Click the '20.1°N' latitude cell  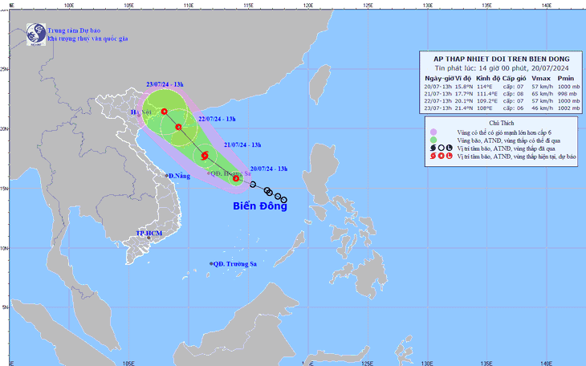point(464,101)
